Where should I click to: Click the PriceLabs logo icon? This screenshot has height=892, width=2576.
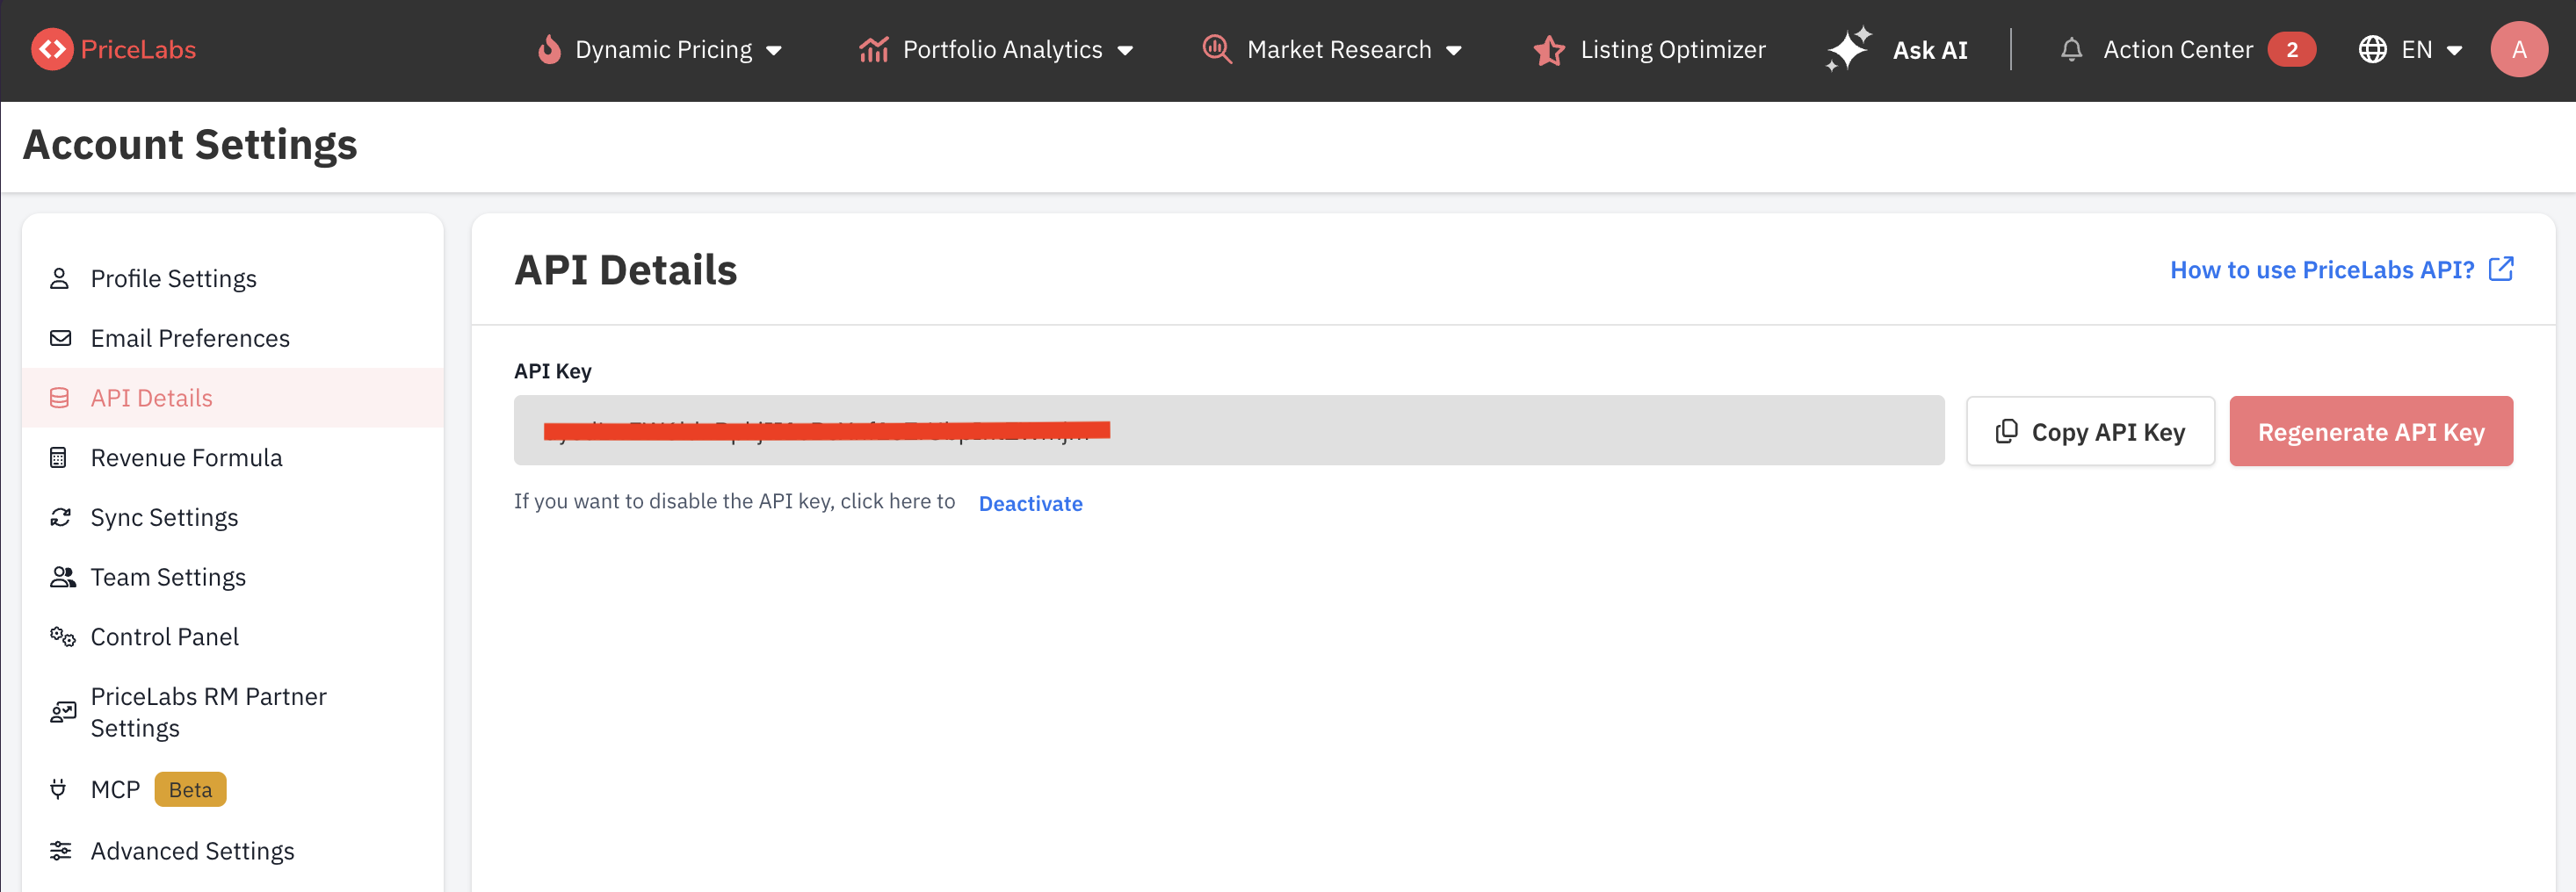tap(52, 49)
